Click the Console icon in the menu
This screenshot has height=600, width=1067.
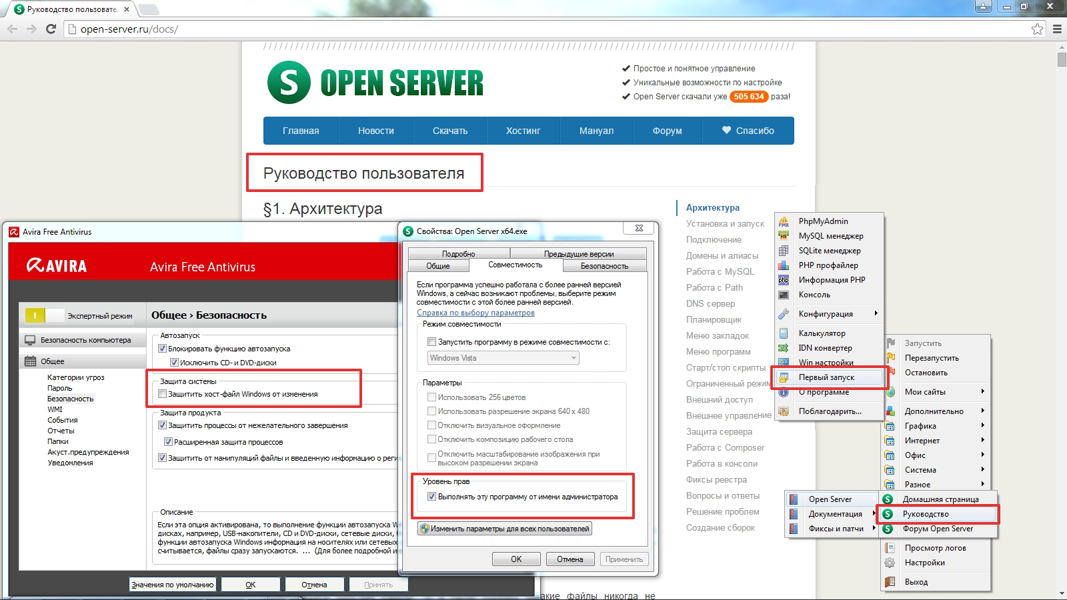784,295
